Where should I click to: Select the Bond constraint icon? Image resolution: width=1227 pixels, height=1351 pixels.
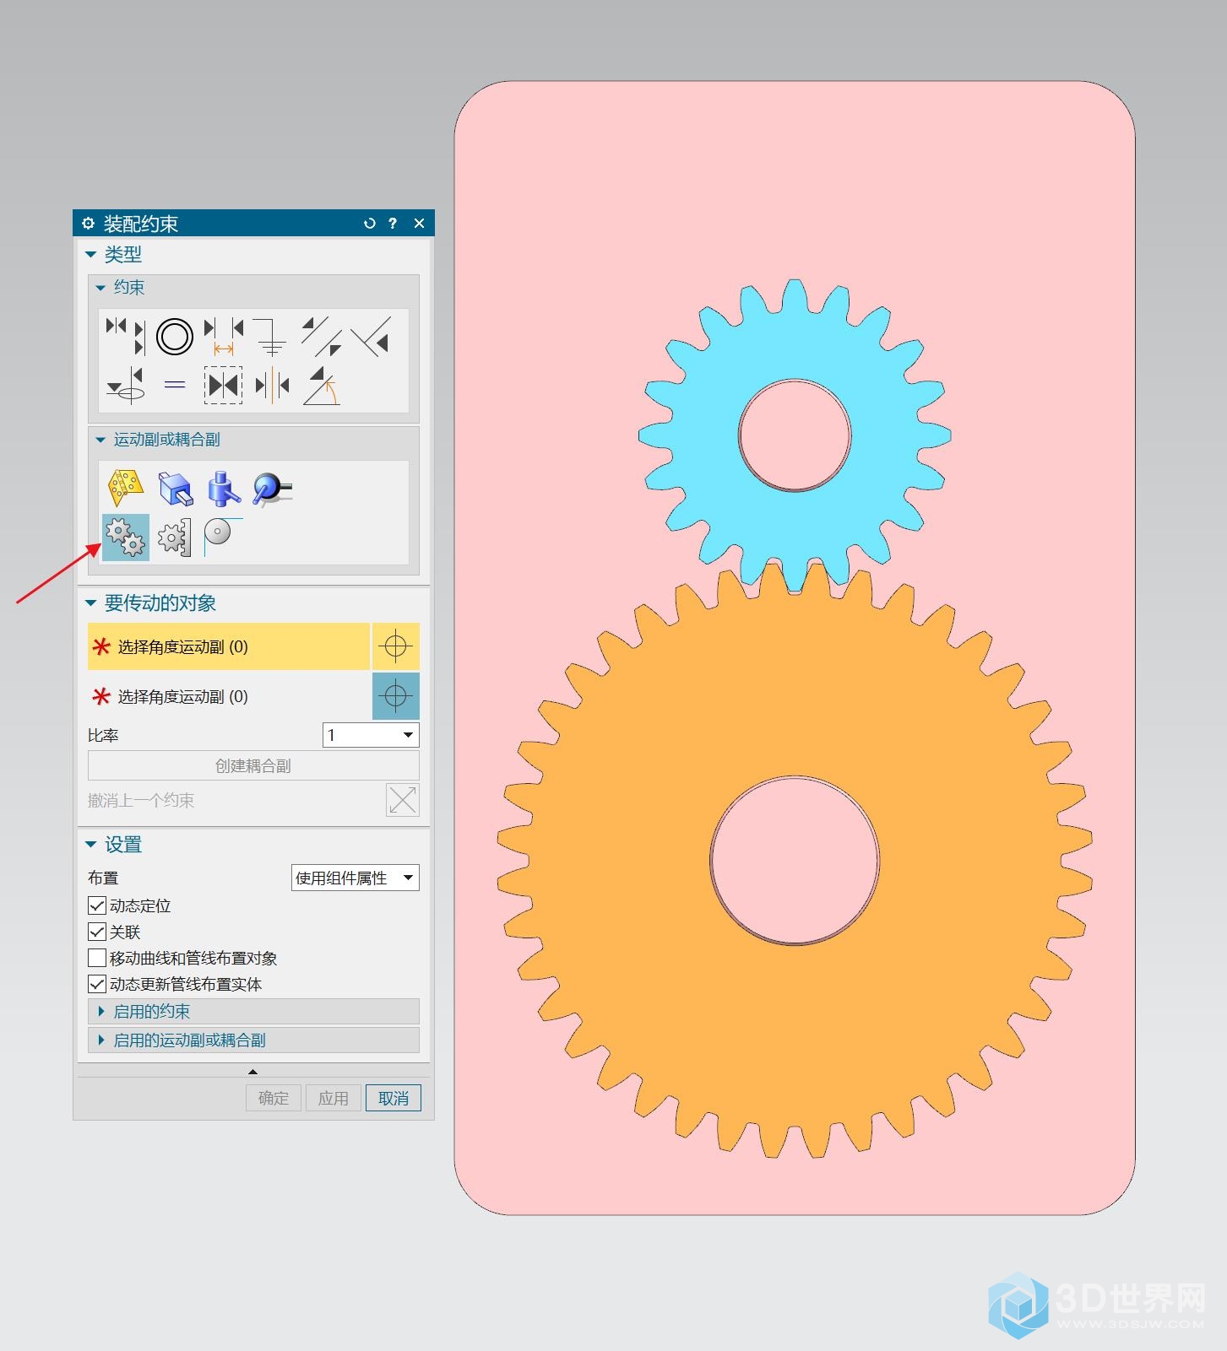[x=224, y=386]
